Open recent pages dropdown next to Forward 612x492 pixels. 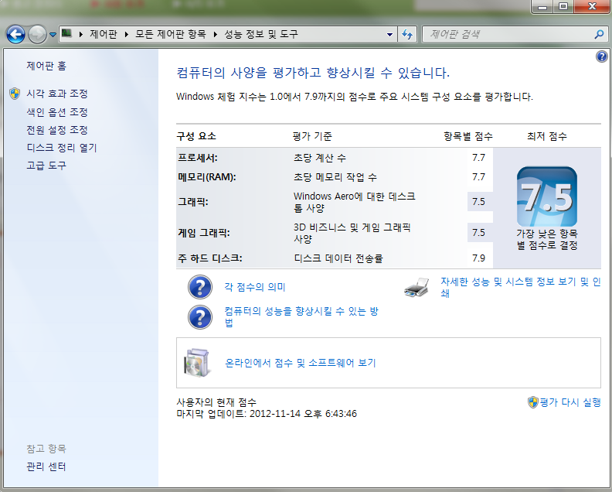[x=53, y=35]
